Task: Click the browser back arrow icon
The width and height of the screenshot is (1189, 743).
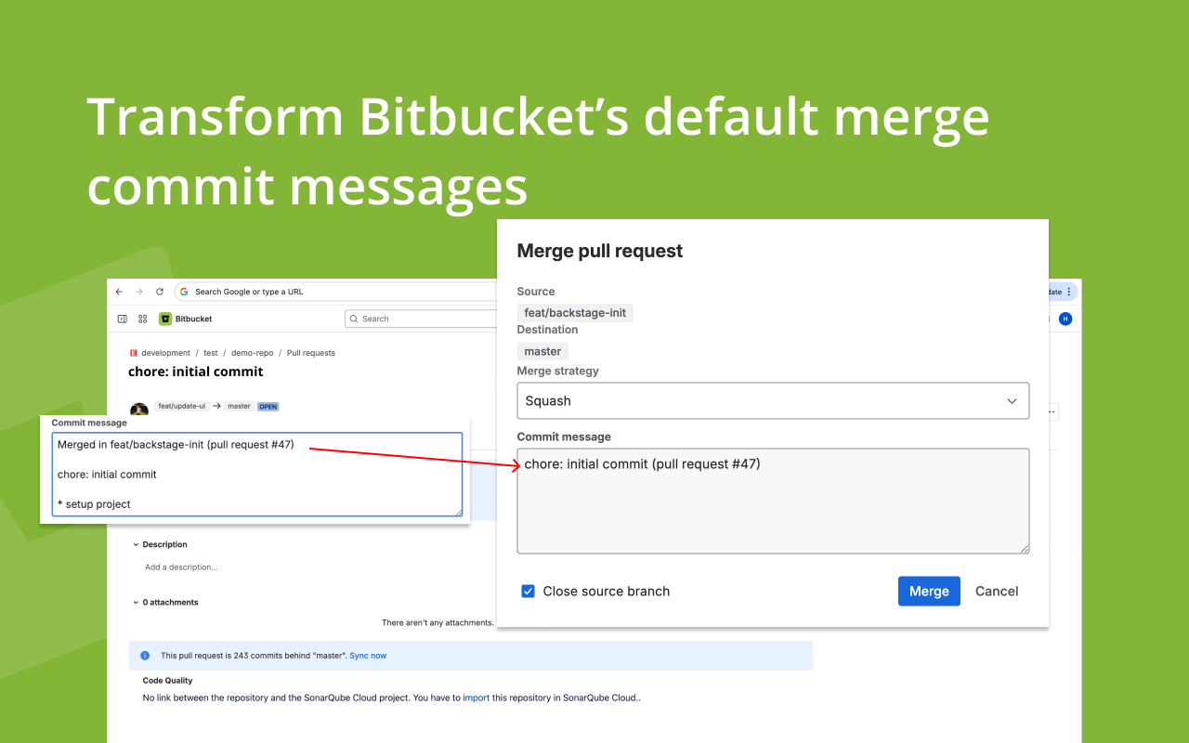Action: click(119, 291)
